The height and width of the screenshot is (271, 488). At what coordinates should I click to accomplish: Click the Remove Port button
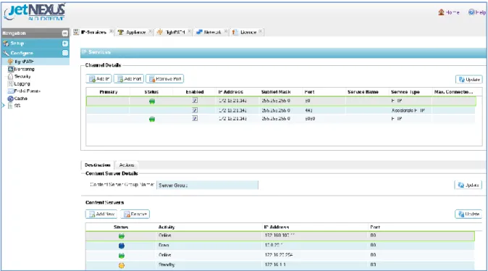tap(164, 79)
